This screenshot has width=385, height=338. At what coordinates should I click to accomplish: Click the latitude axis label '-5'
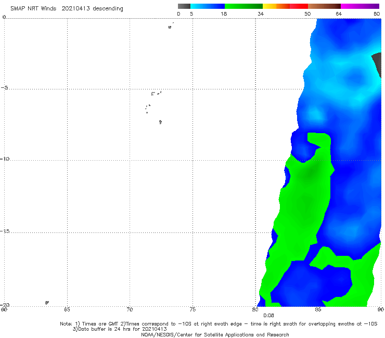pyautogui.click(x=5, y=88)
